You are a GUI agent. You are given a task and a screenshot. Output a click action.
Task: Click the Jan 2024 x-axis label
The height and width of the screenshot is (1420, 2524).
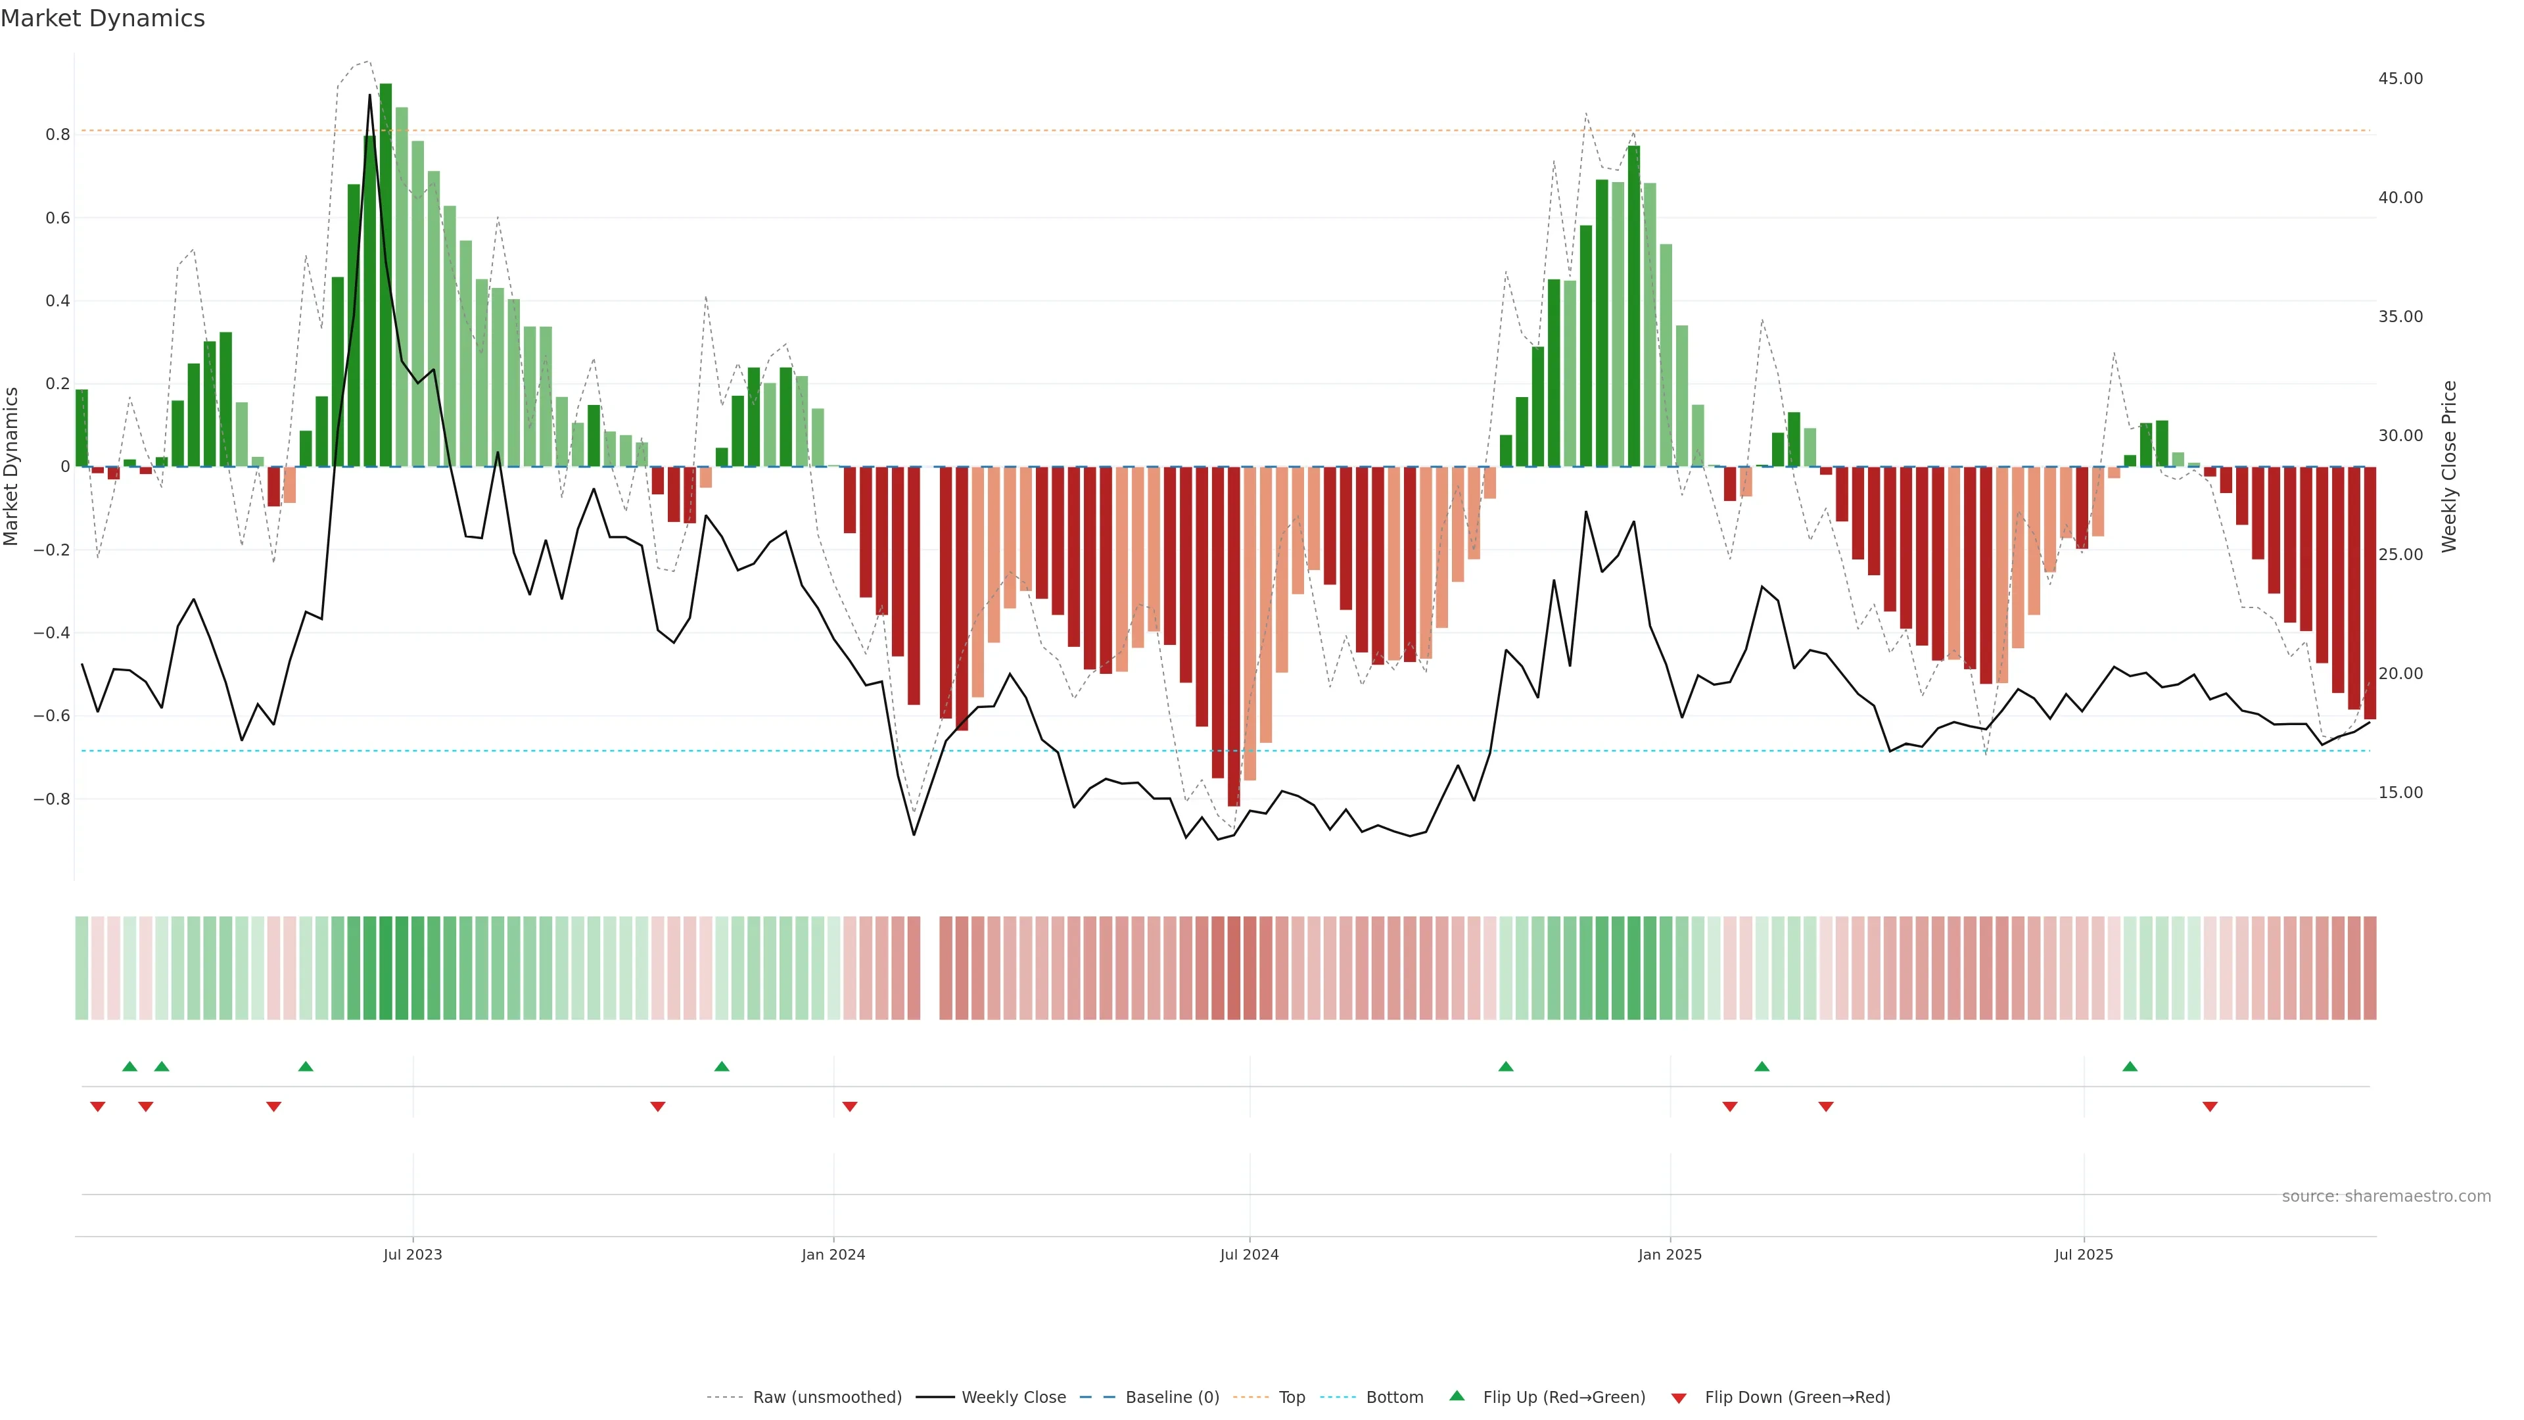click(833, 1254)
